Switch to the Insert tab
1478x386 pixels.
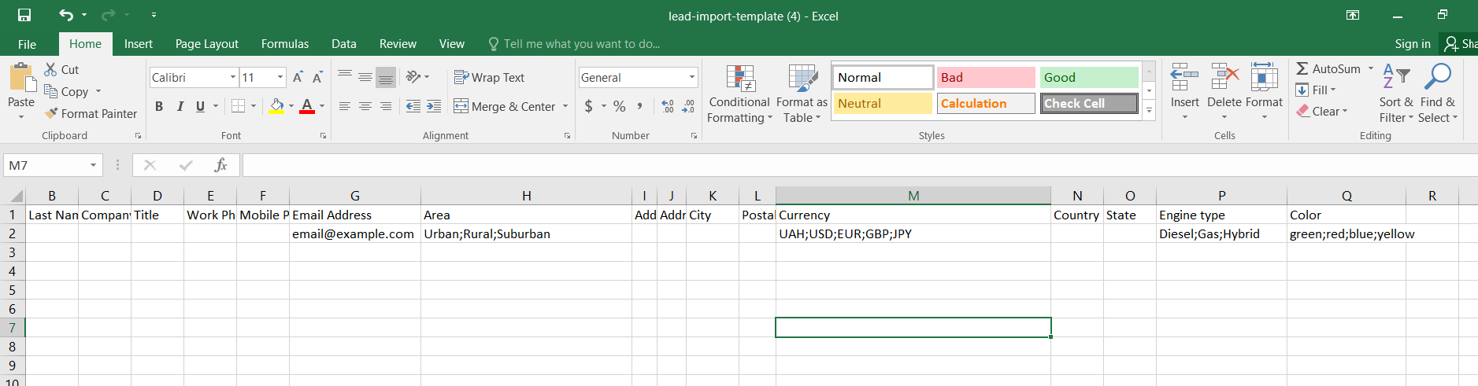point(139,44)
